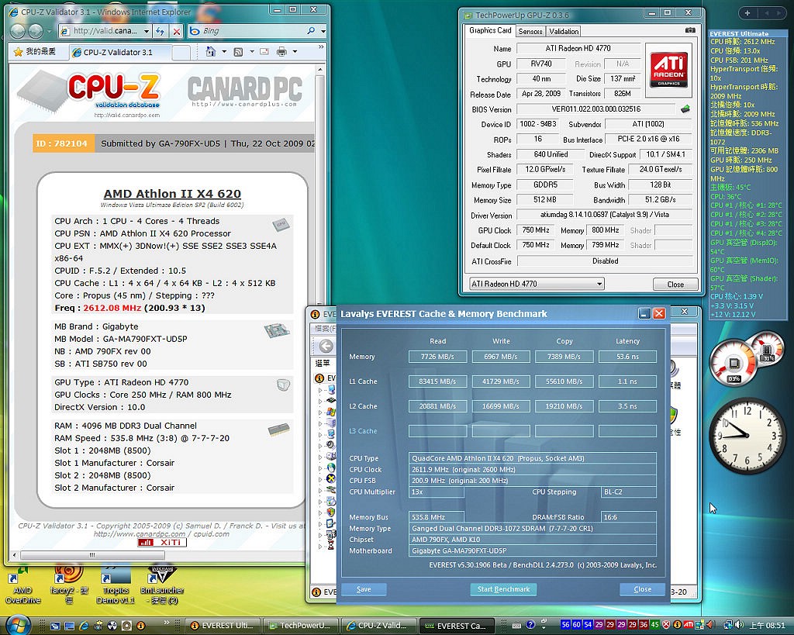Go back in Internet Explorer
This screenshot has height=635, width=794.
(x=18, y=31)
